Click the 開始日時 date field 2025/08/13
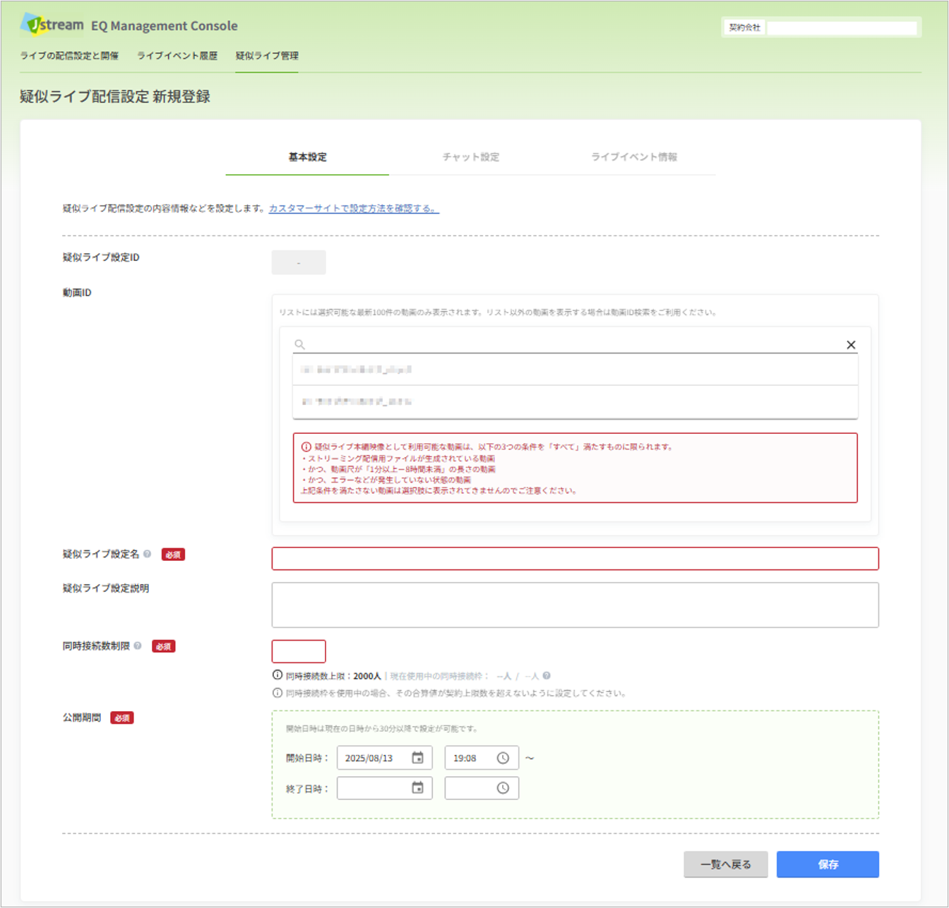 [385, 758]
